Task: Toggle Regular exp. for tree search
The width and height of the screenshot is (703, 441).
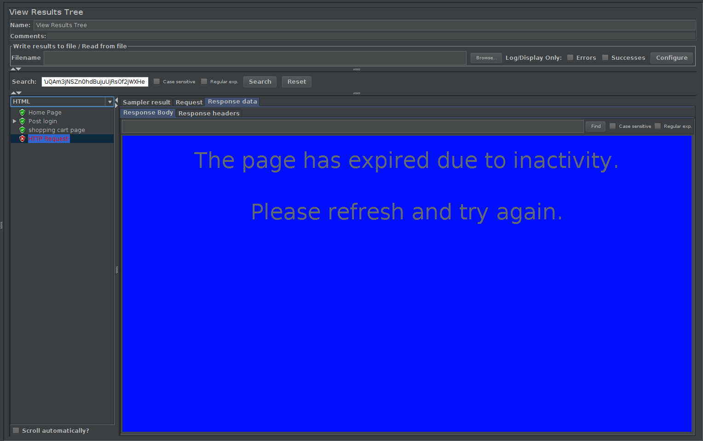Action: 204,81
